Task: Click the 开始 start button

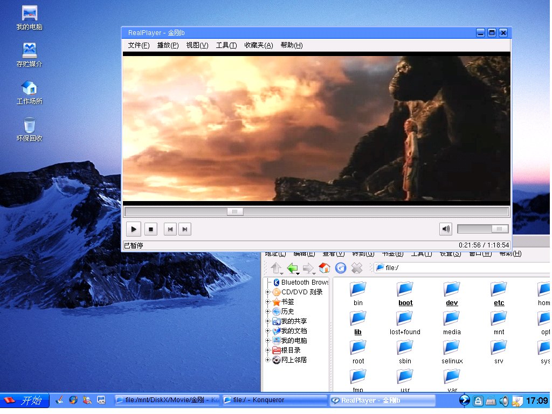Action: click(x=24, y=401)
